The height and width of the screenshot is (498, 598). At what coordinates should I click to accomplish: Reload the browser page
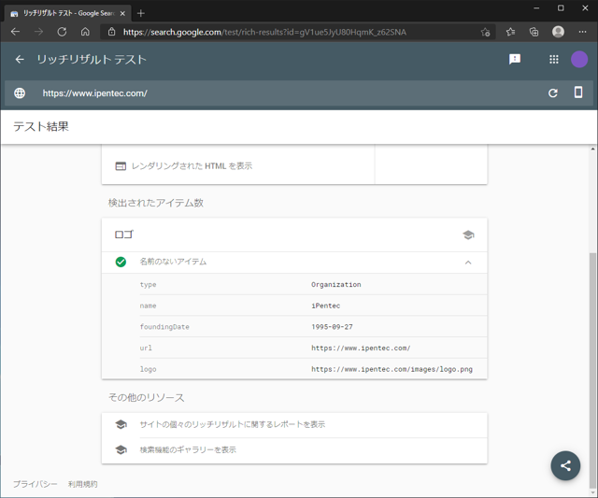[62, 32]
